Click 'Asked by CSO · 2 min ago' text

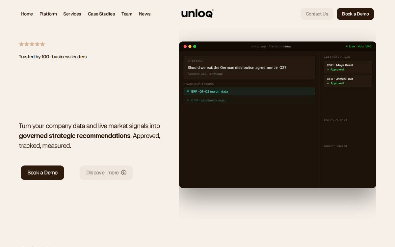pos(205,74)
